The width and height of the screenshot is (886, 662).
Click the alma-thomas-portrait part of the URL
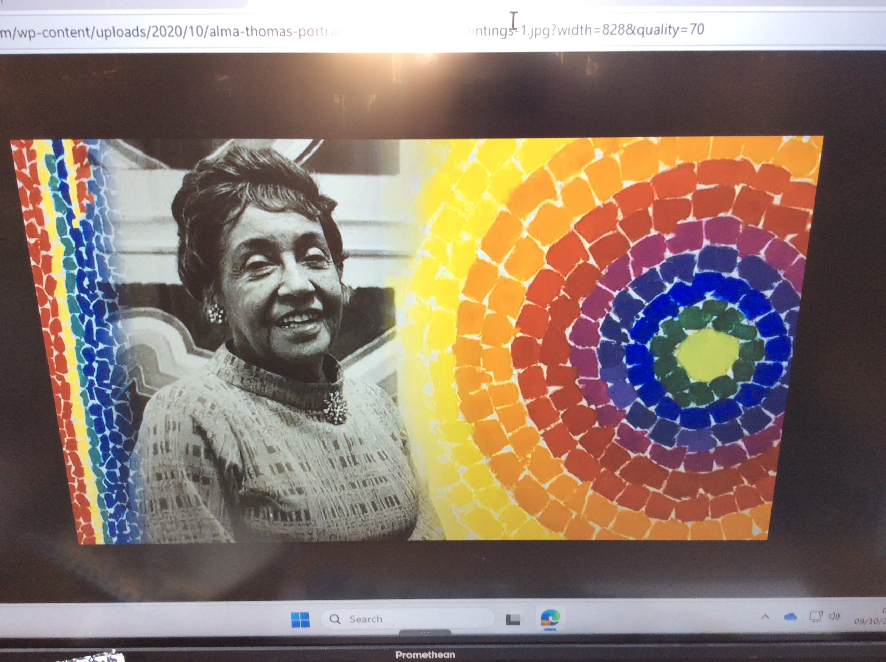274,31
